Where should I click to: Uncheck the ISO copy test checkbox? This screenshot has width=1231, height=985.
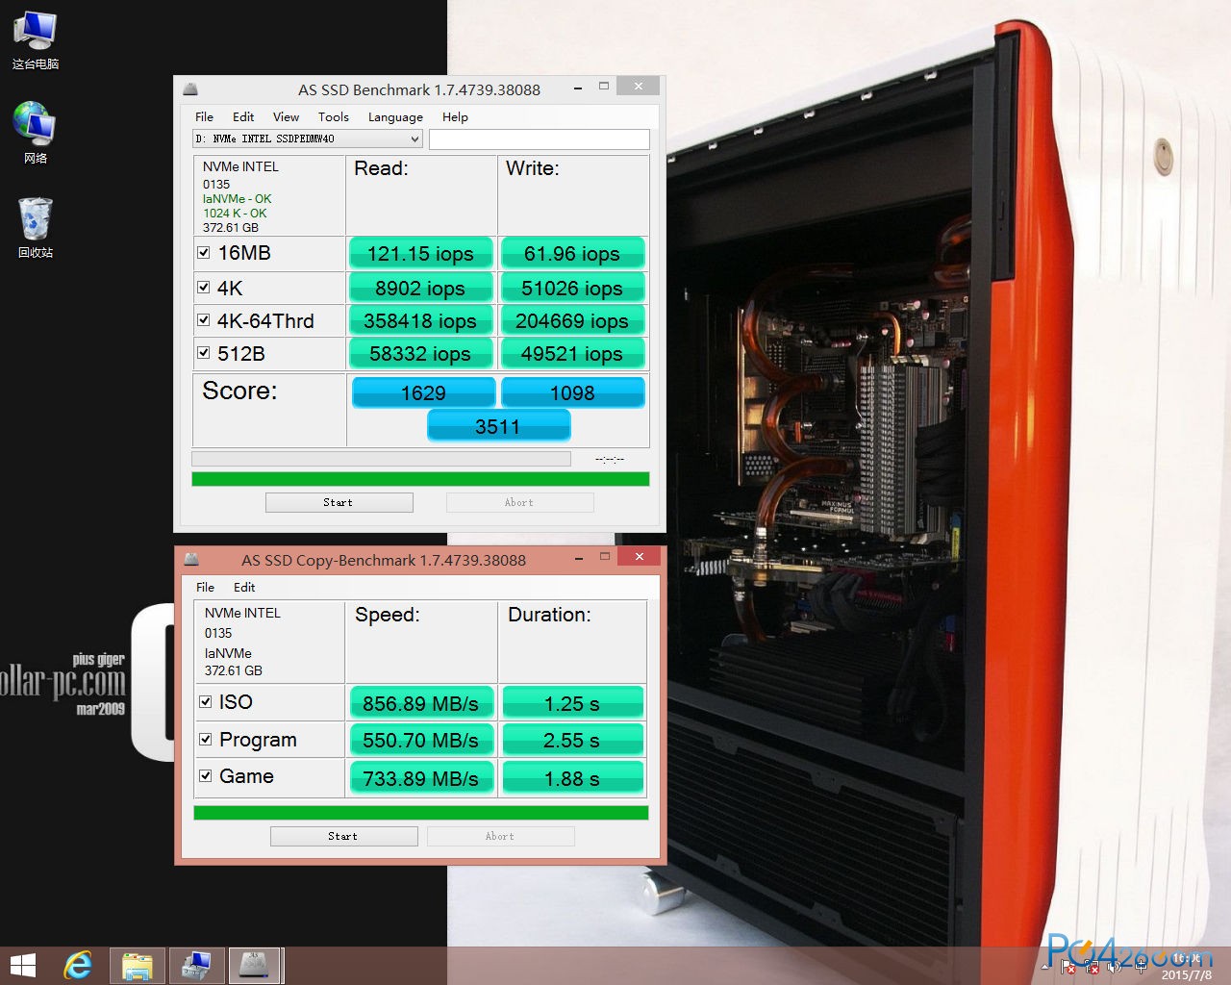205,701
